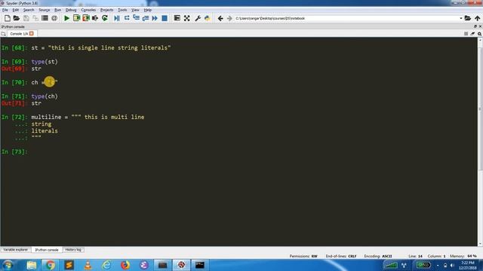This screenshot has height=271, width=483.
Task: Toggle fullscreen mode icon
Action: pos(186,18)
